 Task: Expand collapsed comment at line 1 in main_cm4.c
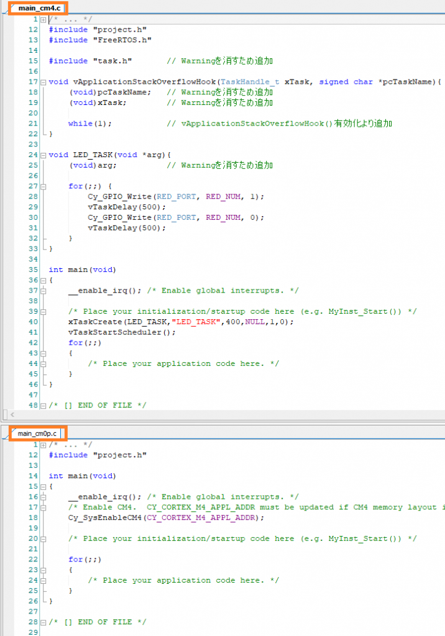click(44, 19)
